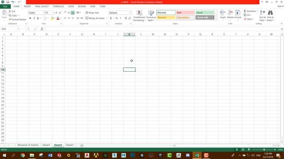Image resolution: width=284 pixels, height=159 pixels.
Task: Open the General number format dropdown
Action: click(130, 13)
